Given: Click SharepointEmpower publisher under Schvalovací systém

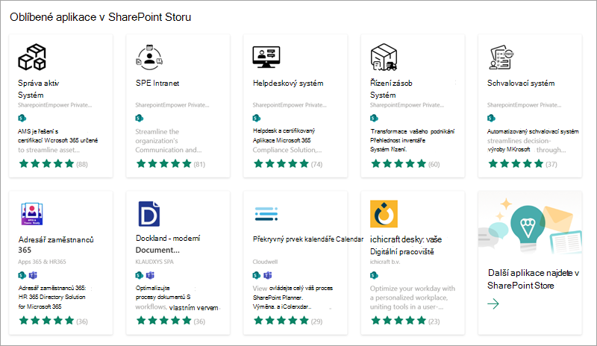Looking at the screenshot, I should click(x=524, y=105).
